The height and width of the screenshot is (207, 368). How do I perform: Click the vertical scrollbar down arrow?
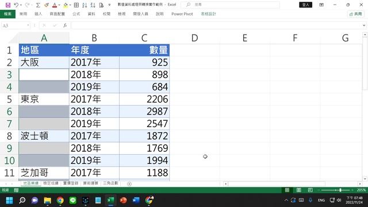pos(365,179)
